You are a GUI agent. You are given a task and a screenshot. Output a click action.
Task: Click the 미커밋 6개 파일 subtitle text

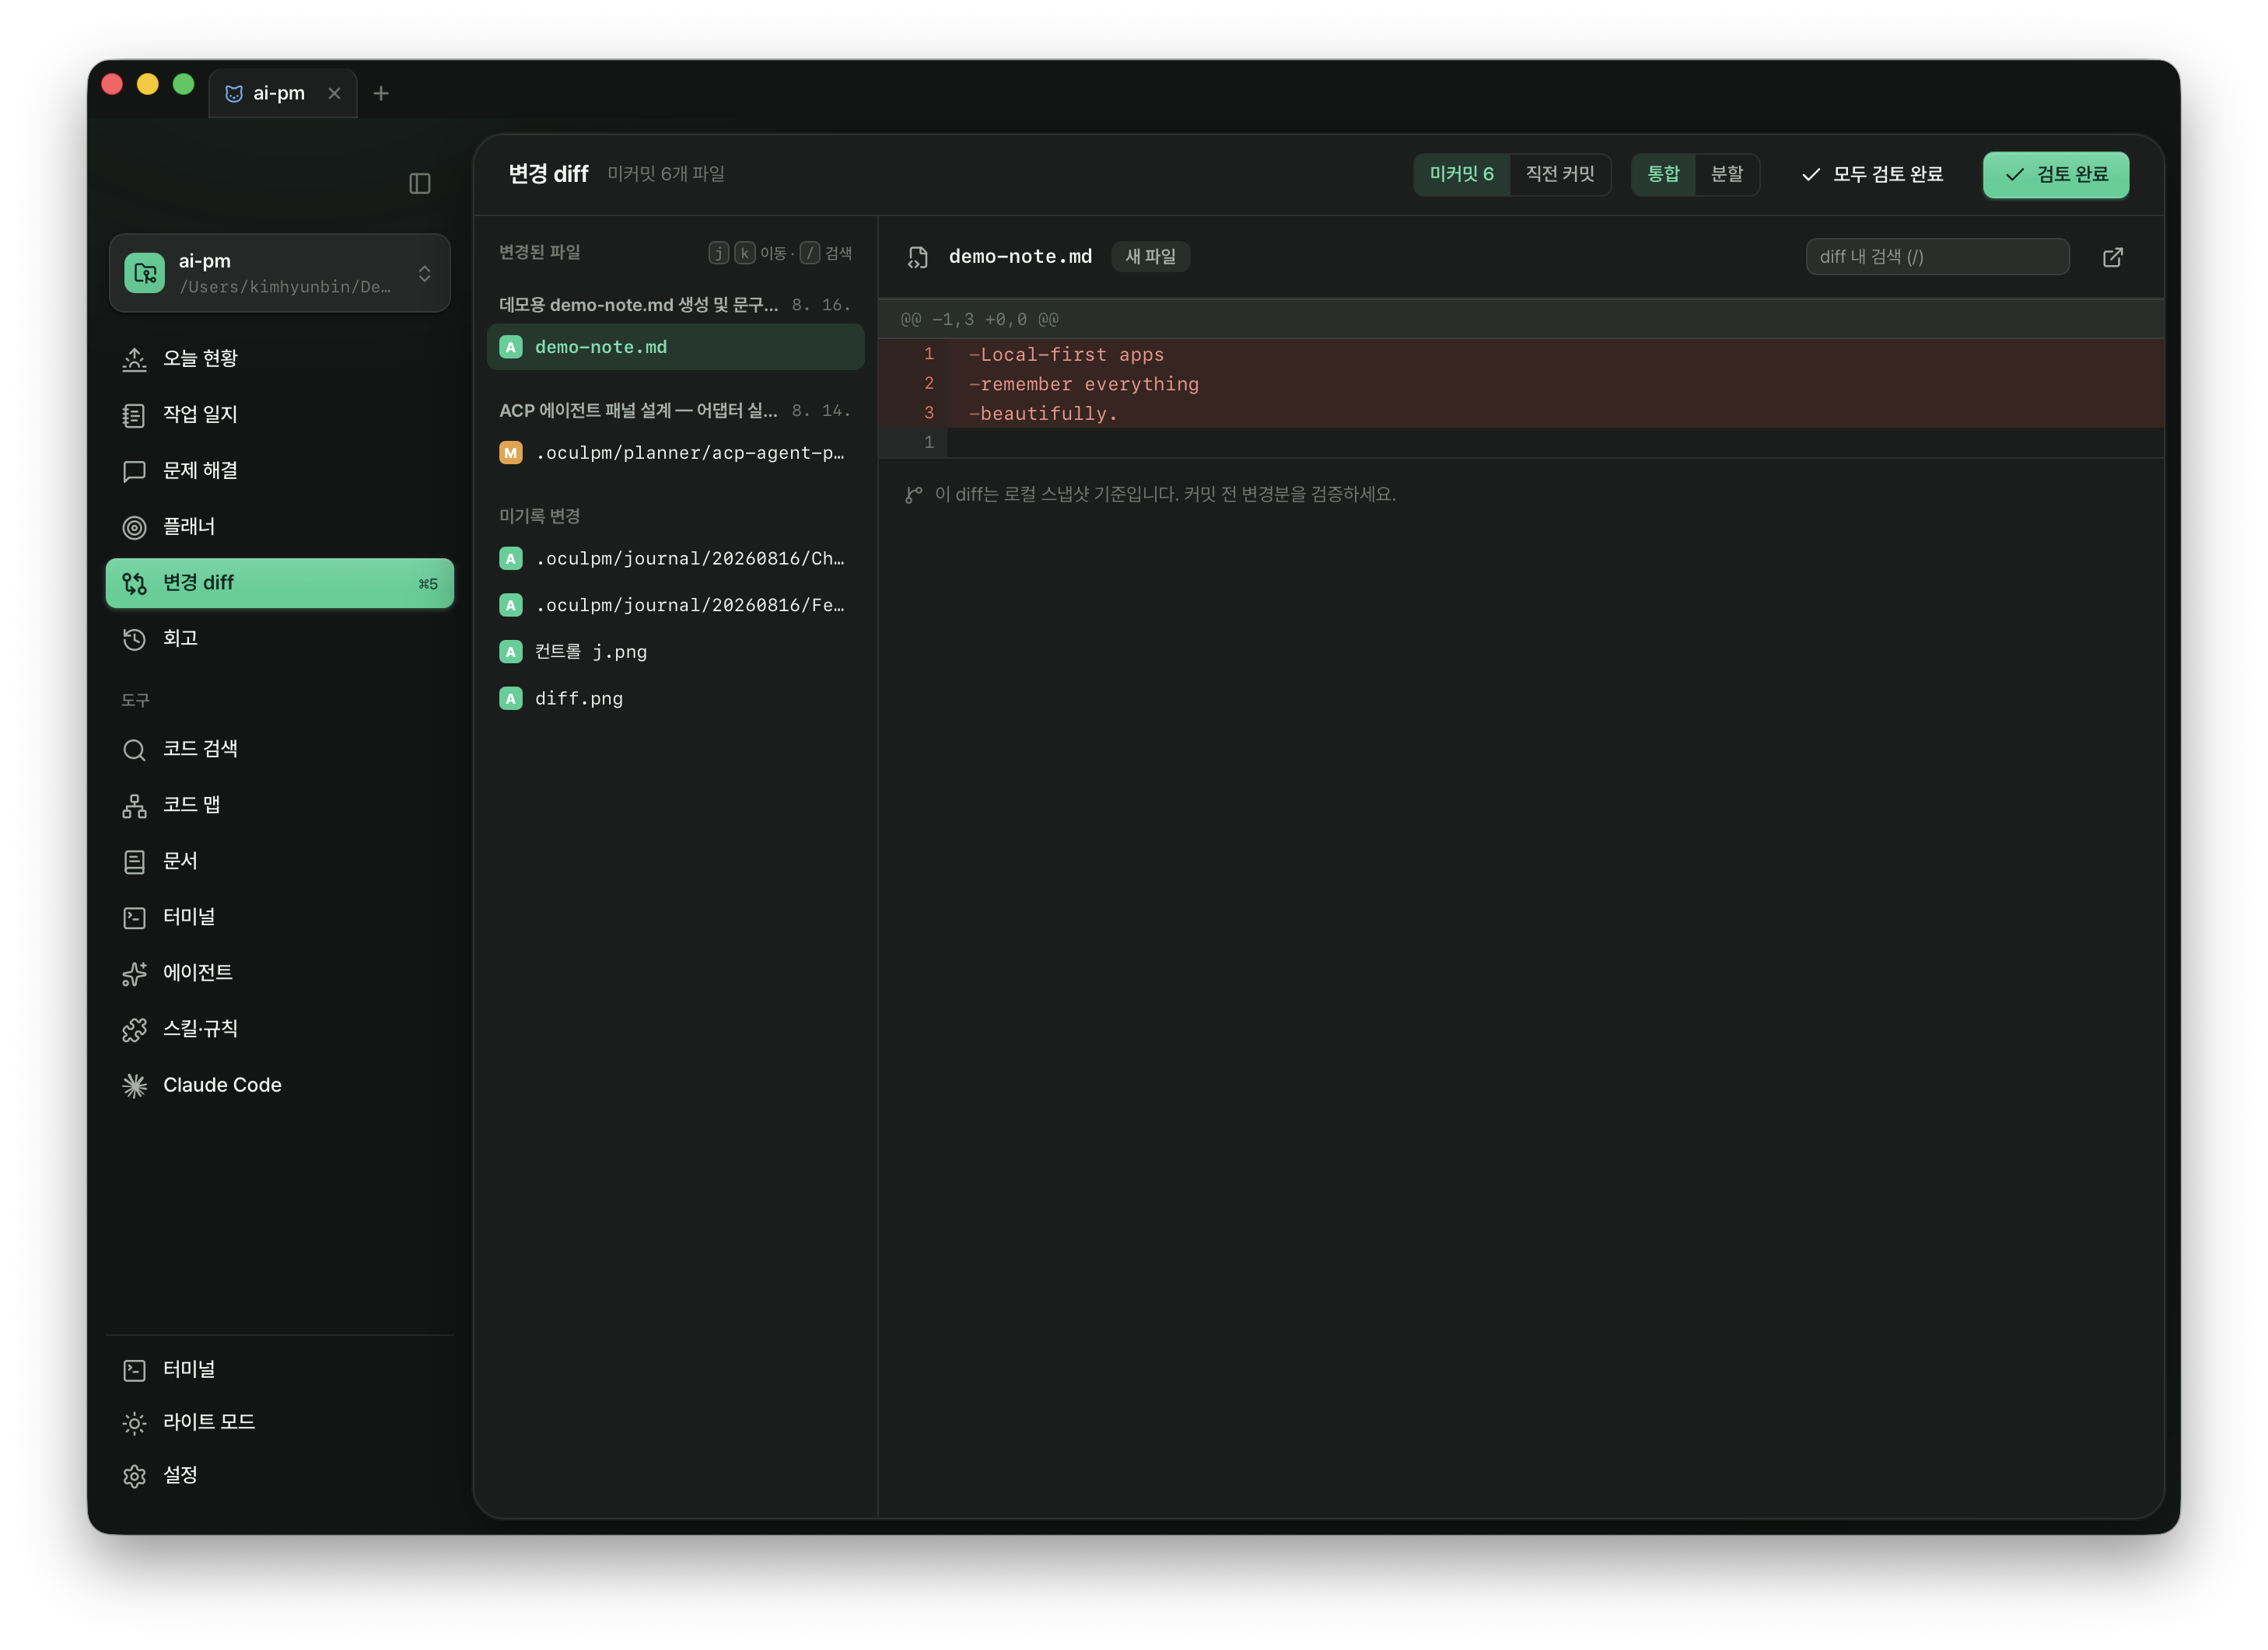click(666, 174)
